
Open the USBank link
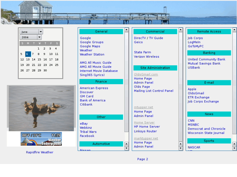(x=194, y=68)
